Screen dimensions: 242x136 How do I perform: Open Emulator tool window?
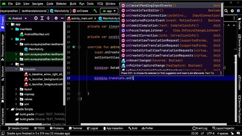[239, 83]
